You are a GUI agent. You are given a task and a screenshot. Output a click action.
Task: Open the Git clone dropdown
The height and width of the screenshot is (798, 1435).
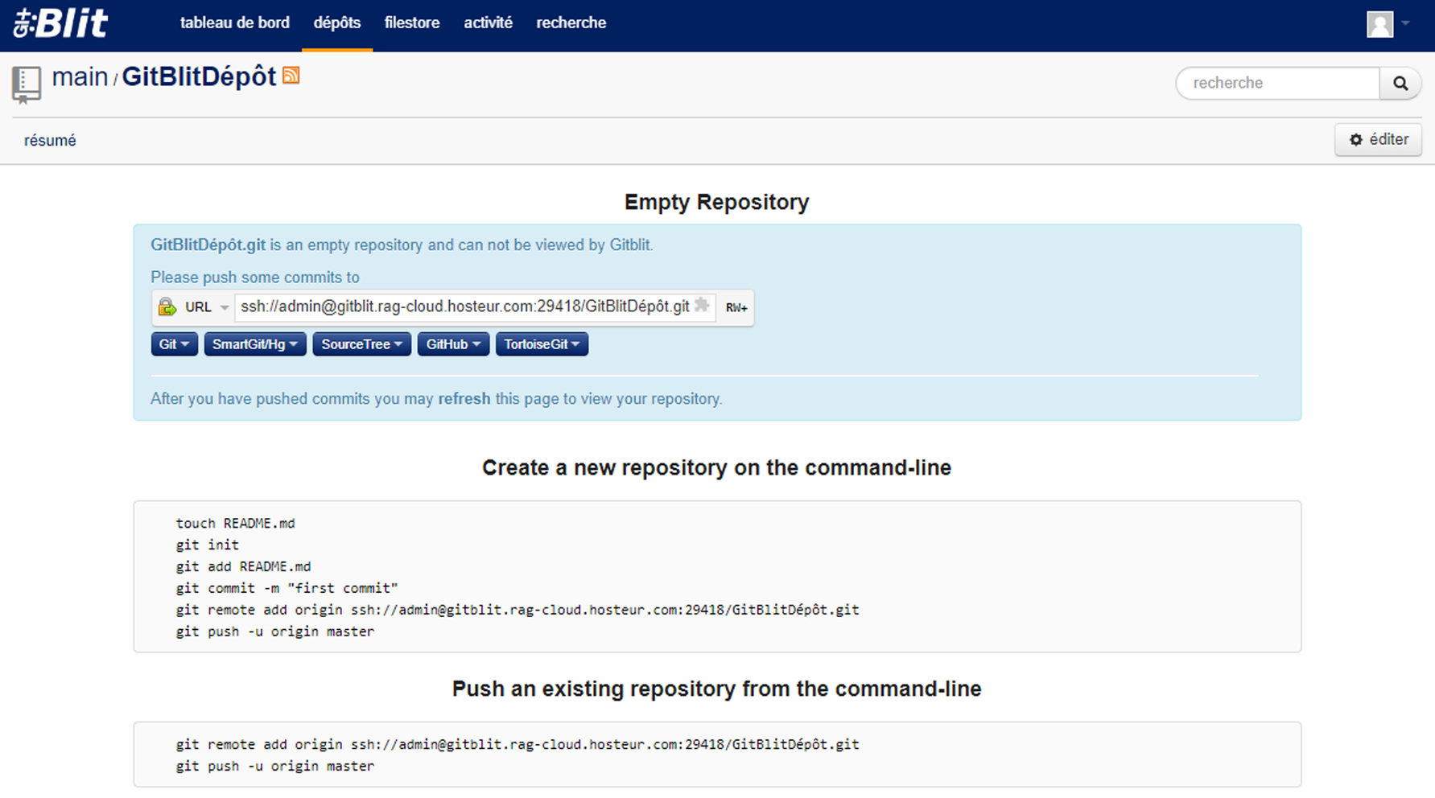pyautogui.click(x=174, y=344)
